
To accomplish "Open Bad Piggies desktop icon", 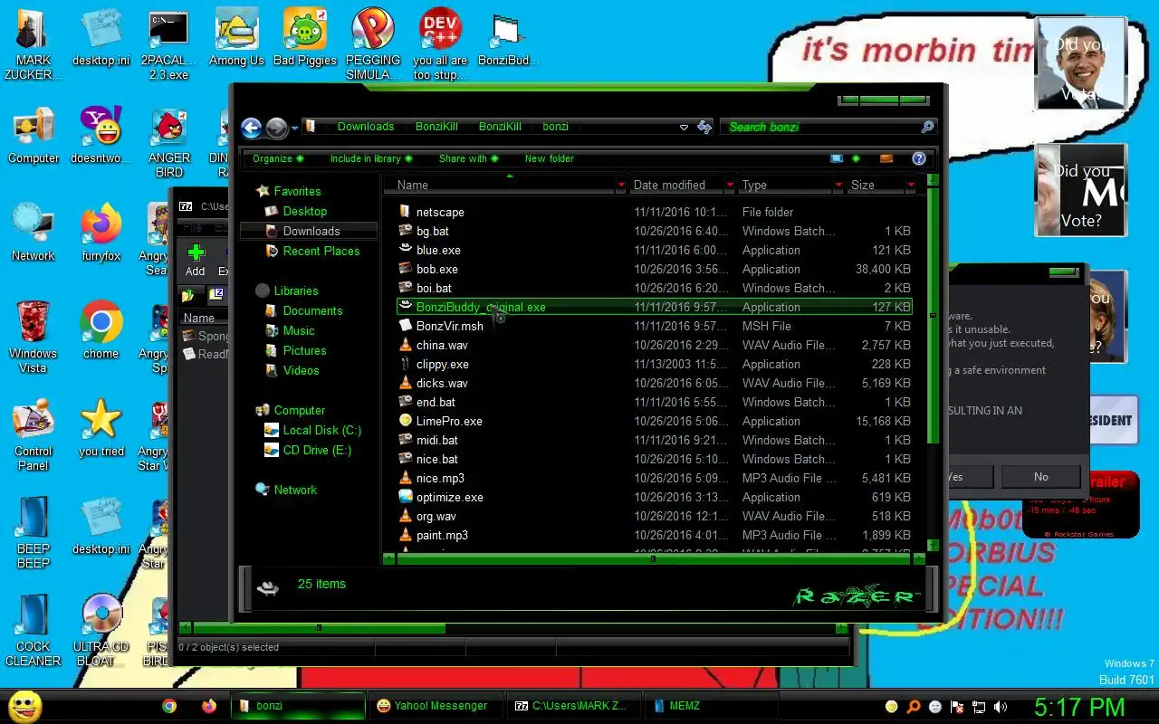I will pos(305,38).
